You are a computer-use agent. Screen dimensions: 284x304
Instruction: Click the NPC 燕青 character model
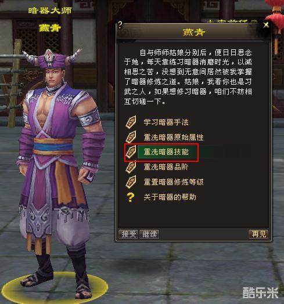coord(58,165)
